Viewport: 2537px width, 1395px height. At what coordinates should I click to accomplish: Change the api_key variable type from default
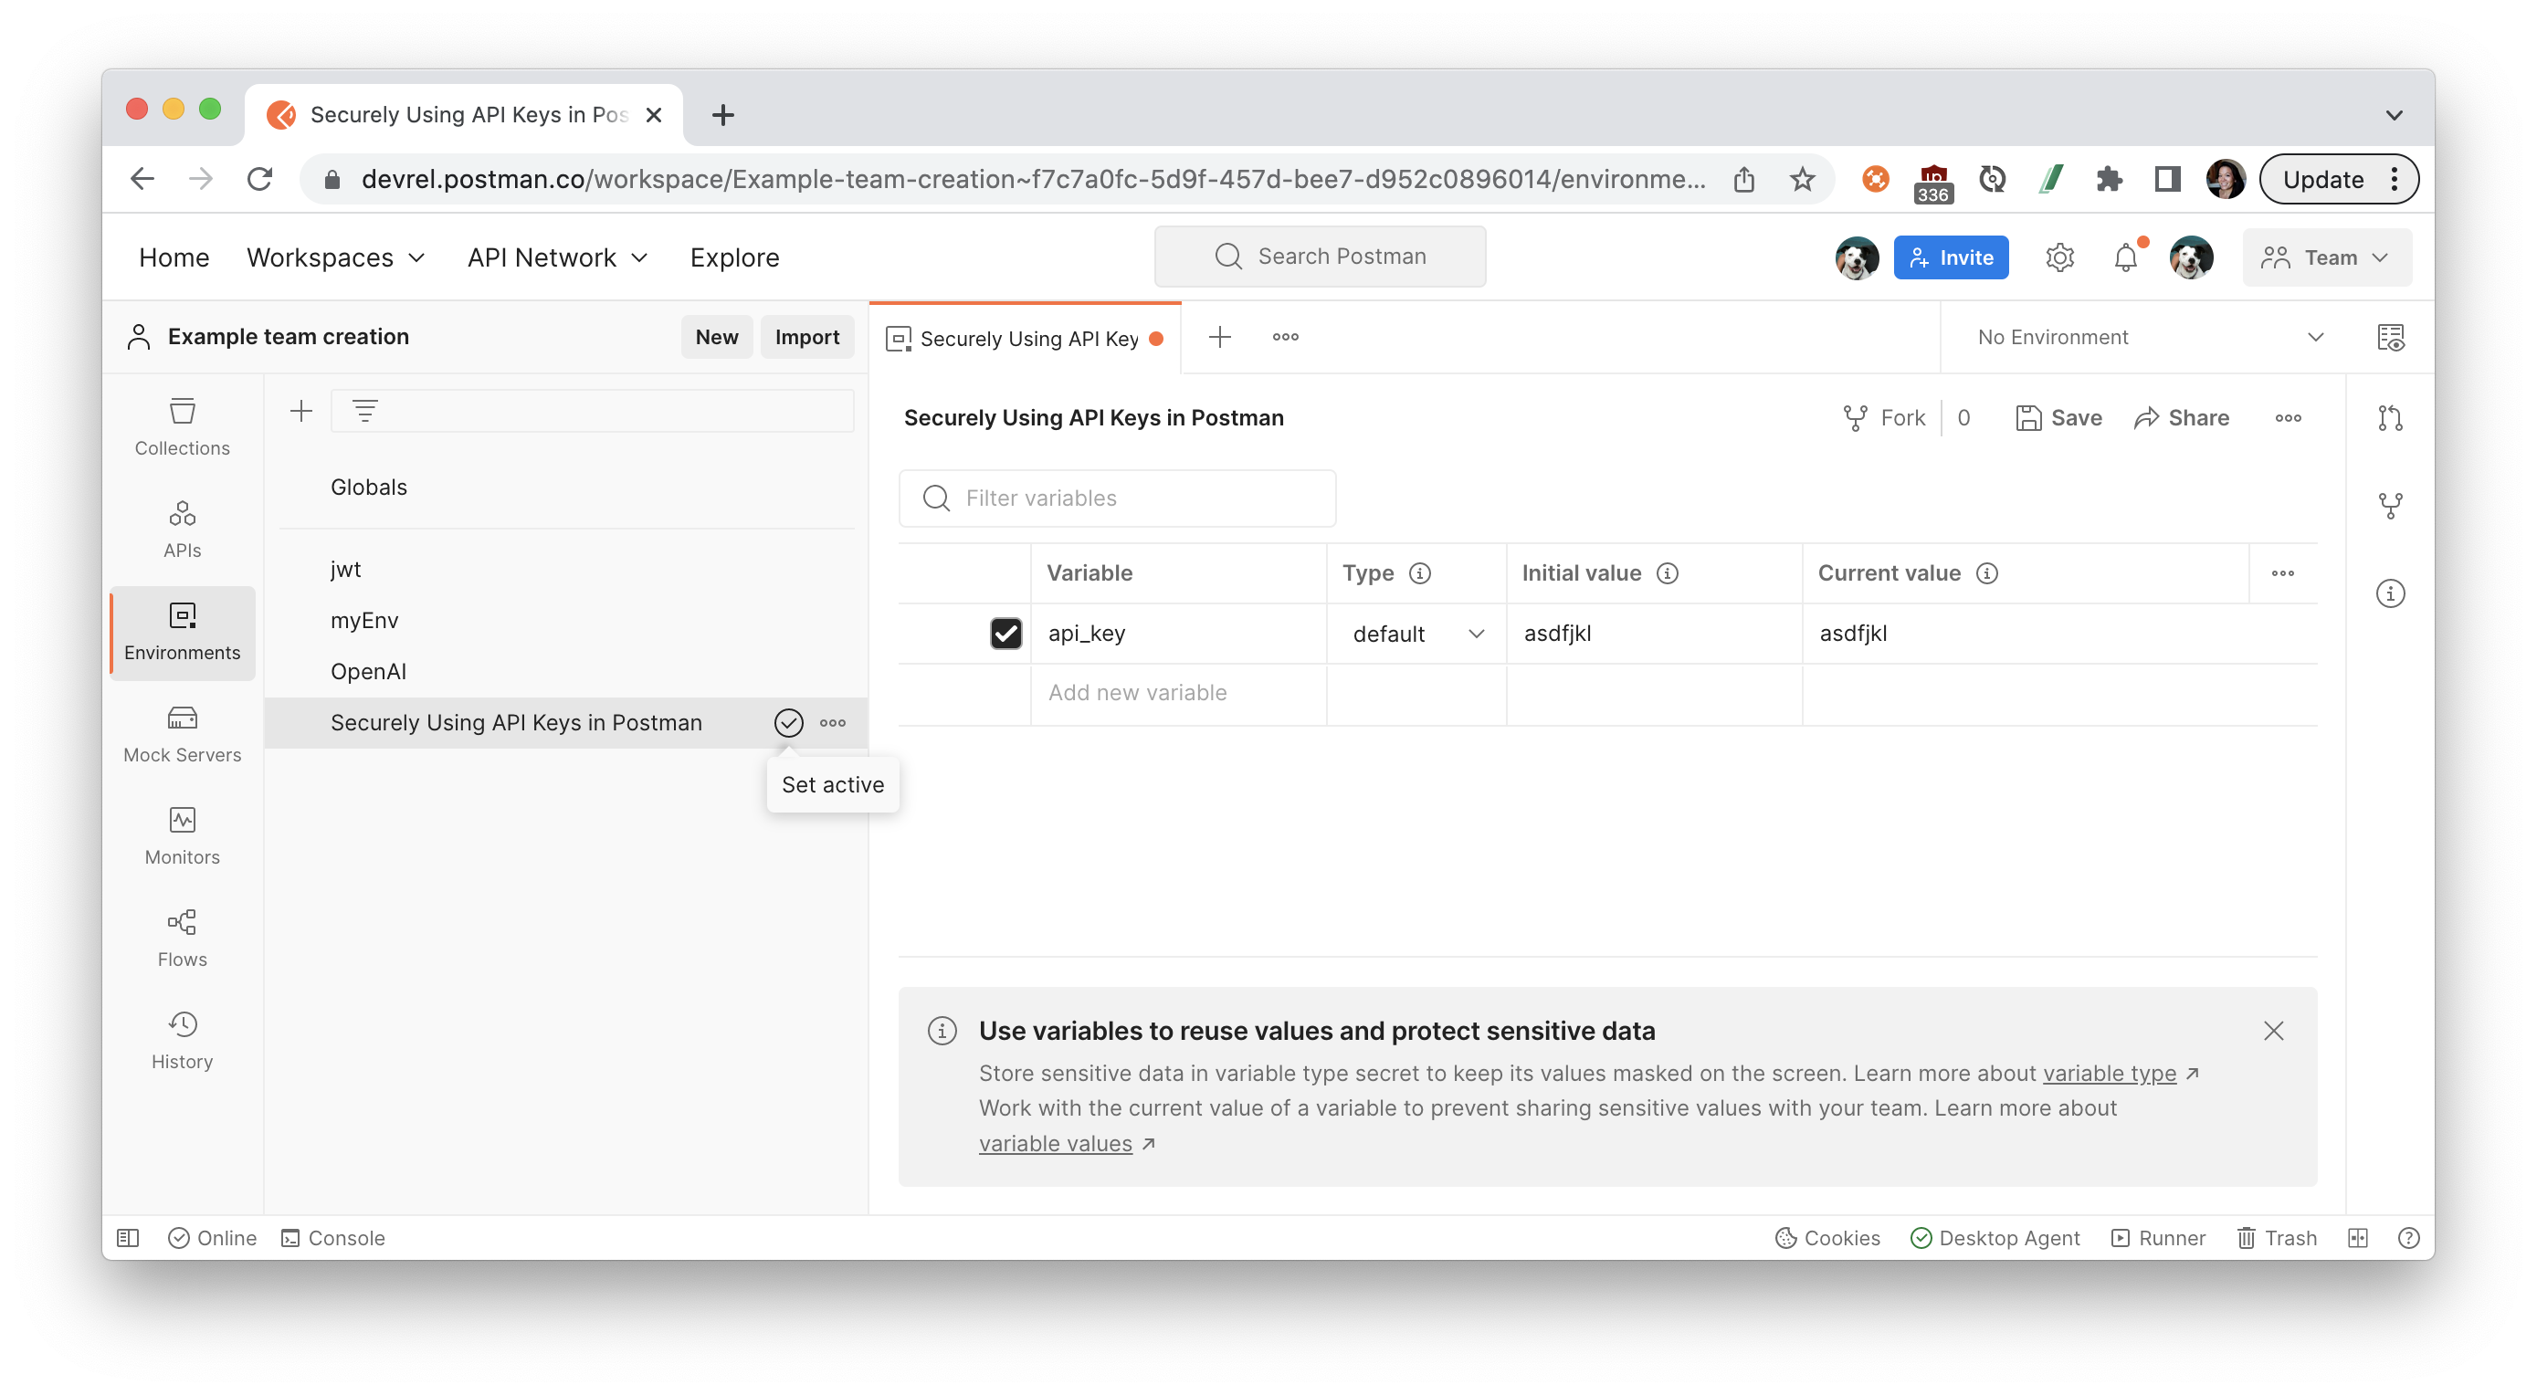[1416, 633]
